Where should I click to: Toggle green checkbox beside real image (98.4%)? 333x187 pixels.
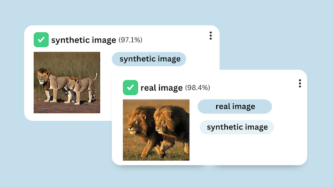click(x=130, y=87)
